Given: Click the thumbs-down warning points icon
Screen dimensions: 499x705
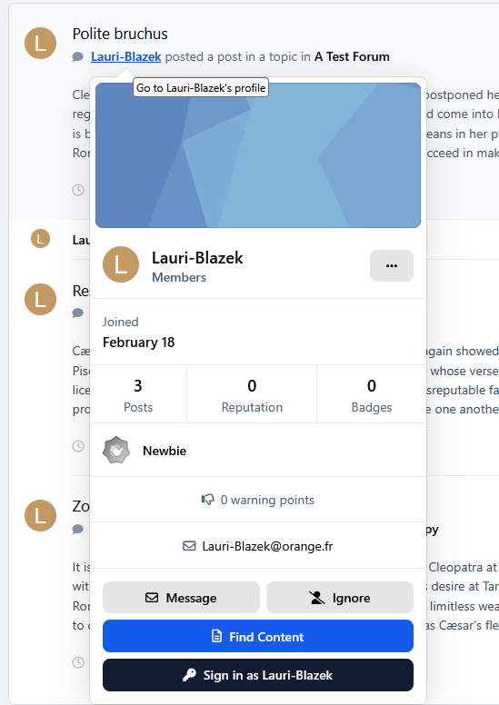Looking at the screenshot, I should click(x=208, y=500).
